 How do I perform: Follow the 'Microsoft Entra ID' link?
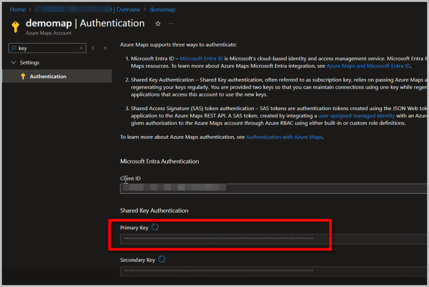(201, 58)
